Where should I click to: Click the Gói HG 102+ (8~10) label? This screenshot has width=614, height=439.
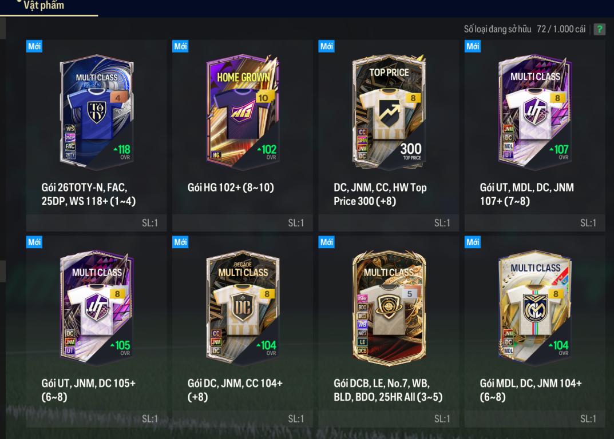231,187
